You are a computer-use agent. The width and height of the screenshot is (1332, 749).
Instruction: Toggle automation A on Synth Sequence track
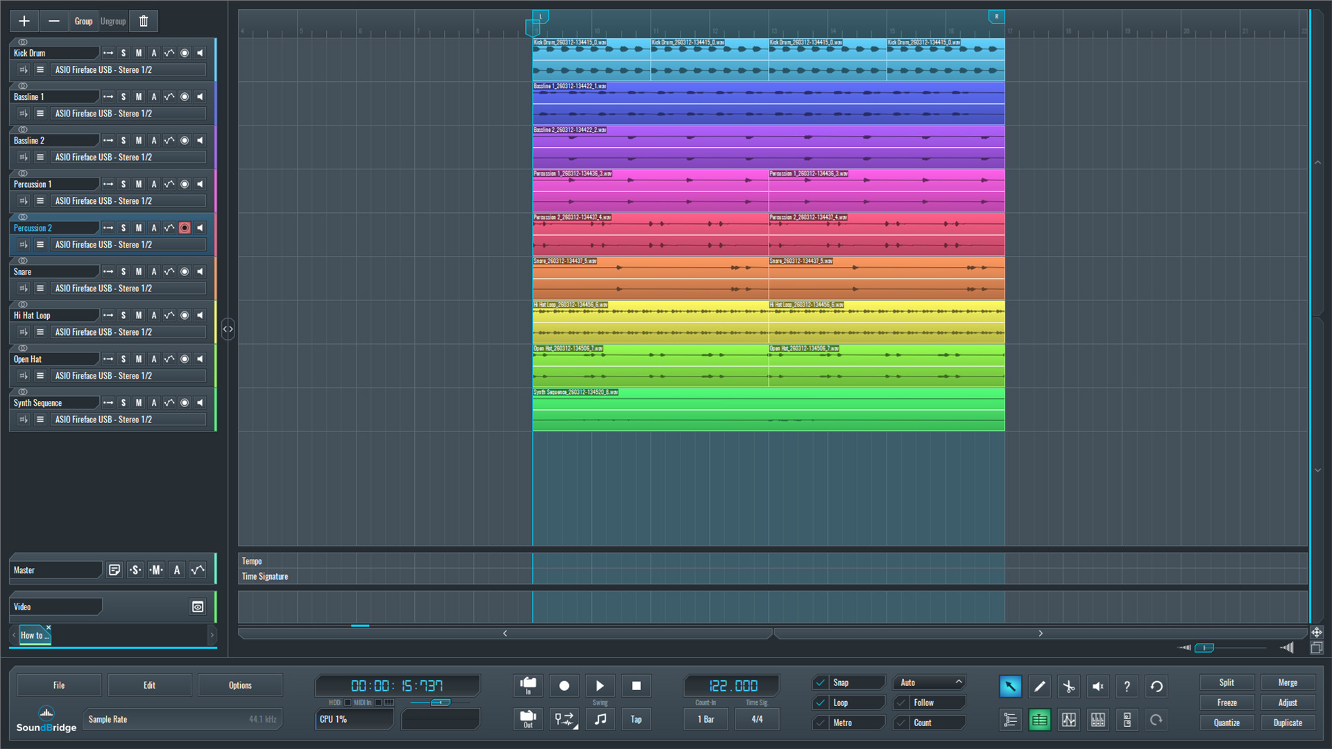(154, 403)
